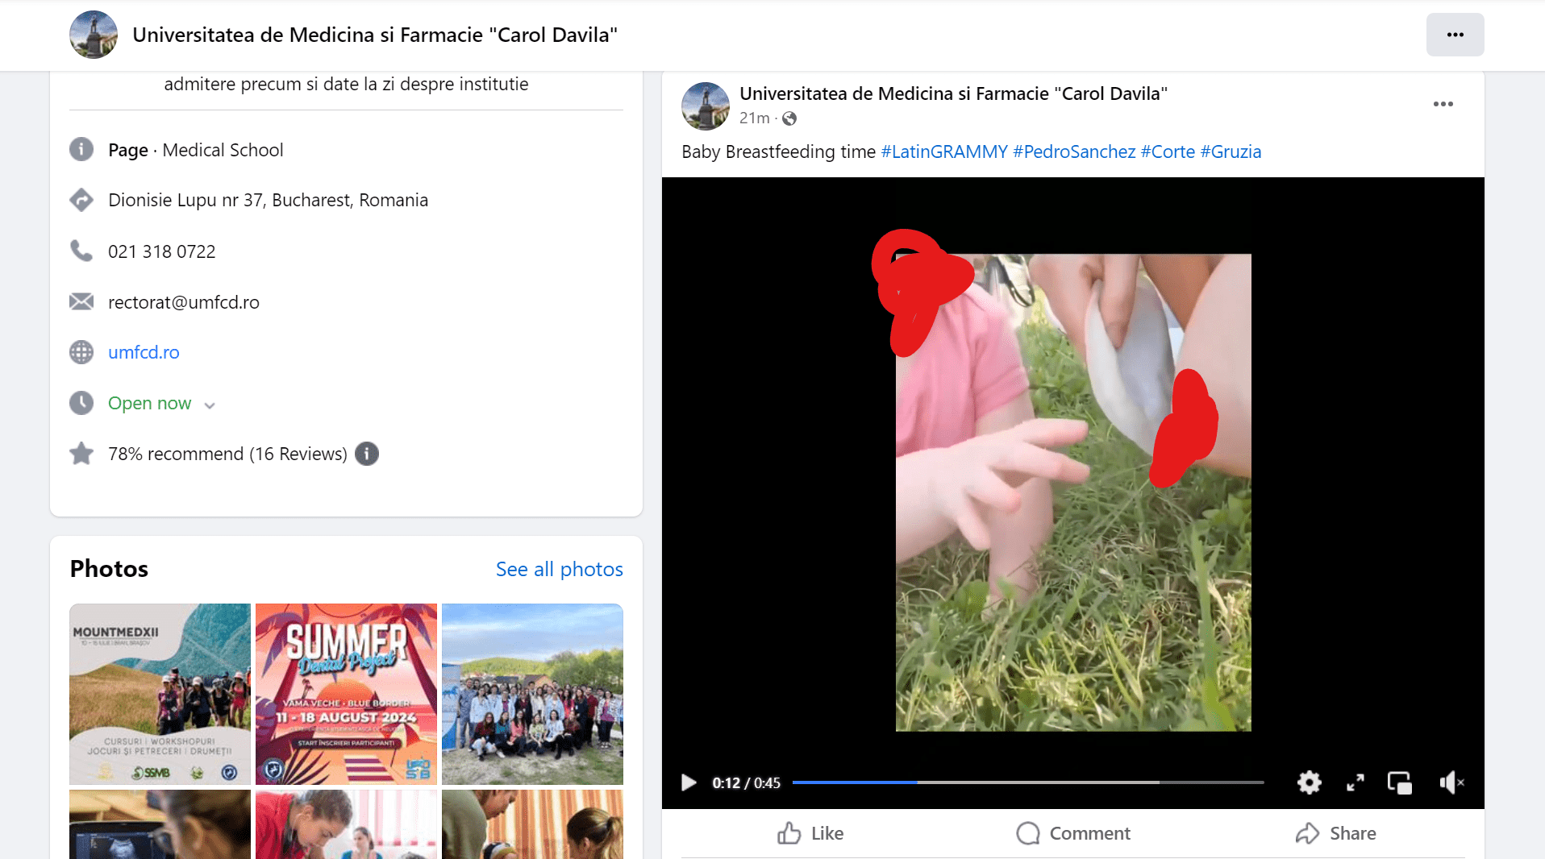Open post options three-dot menu
The height and width of the screenshot is (859, 1545).
[x=1443, y=104]
